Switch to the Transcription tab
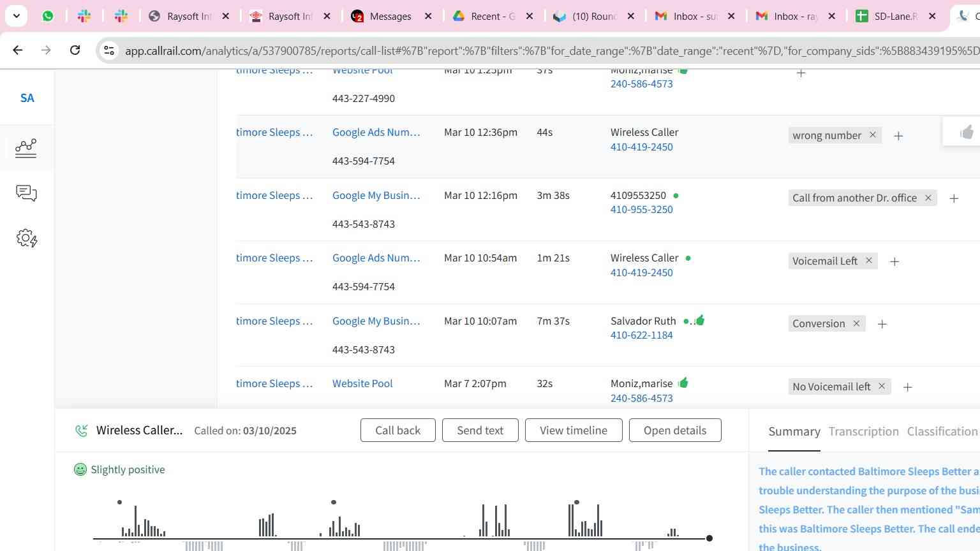Screen dimensions: 980x551 (863, 432)
